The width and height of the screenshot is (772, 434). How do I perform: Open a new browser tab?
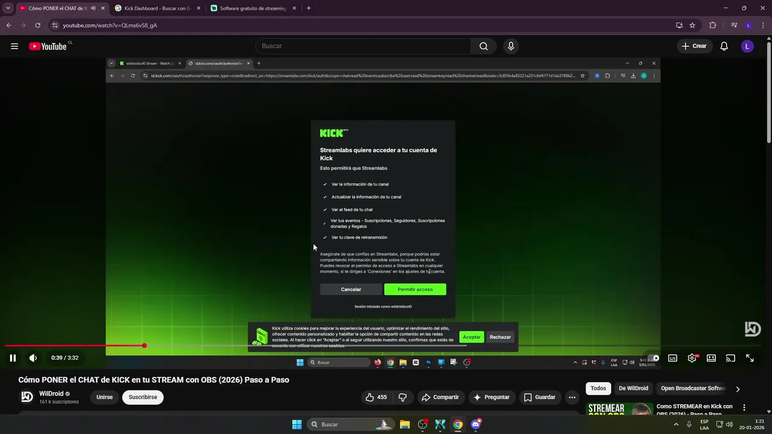[x=309, y=8]
